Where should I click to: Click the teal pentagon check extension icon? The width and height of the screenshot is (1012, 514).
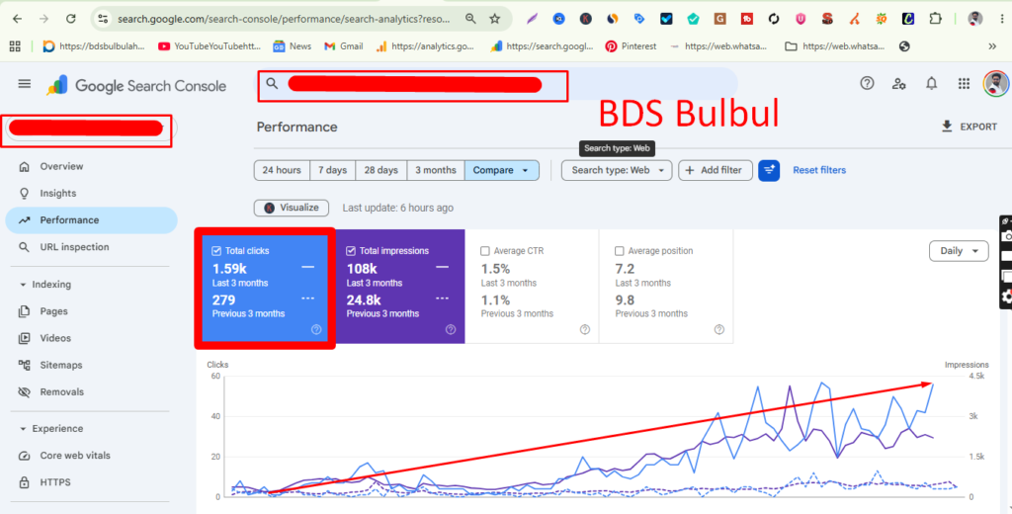[693, 19]
